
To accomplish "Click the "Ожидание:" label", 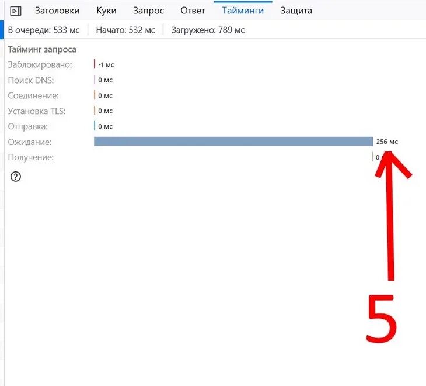I will [x=30, y=142].
